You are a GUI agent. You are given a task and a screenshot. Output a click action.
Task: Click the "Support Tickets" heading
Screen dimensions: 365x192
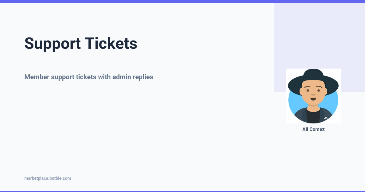coord(81,43)
